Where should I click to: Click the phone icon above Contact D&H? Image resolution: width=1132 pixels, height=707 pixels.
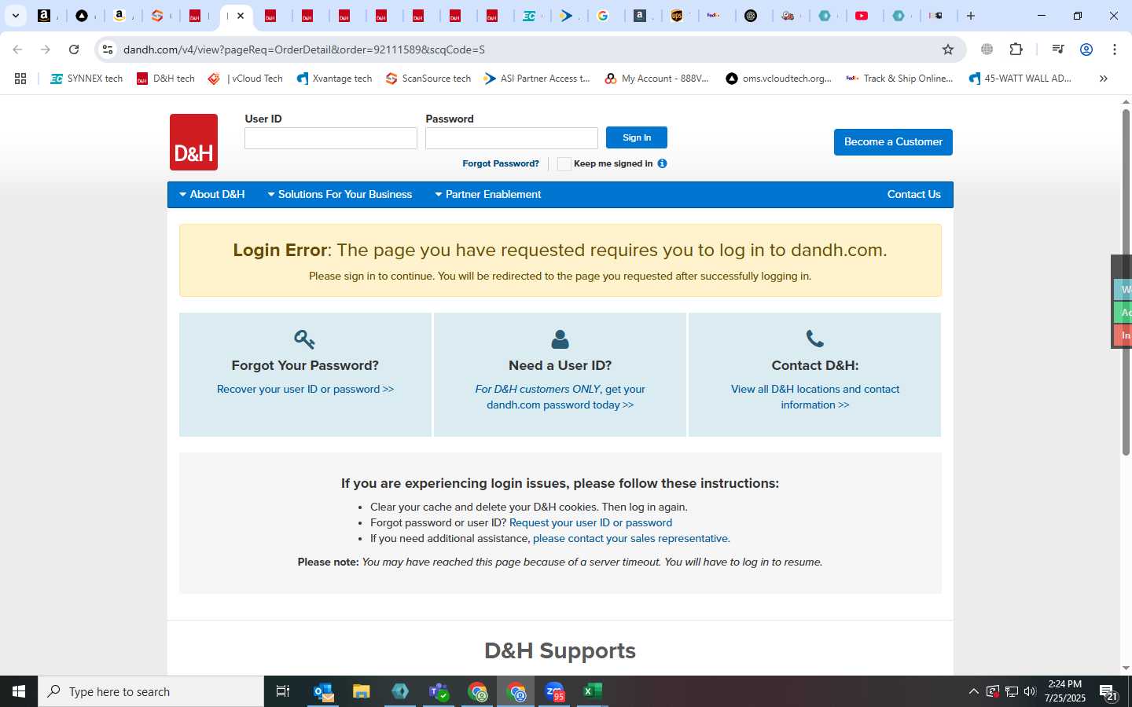(x=815, y=339)
